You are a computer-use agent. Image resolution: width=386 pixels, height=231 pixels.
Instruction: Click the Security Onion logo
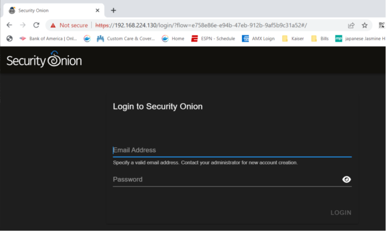tap(44, 60)
